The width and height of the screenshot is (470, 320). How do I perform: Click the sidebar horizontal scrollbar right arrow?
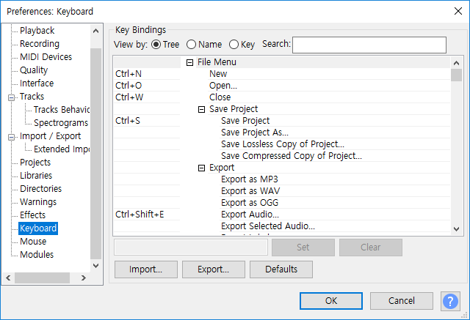95,278
